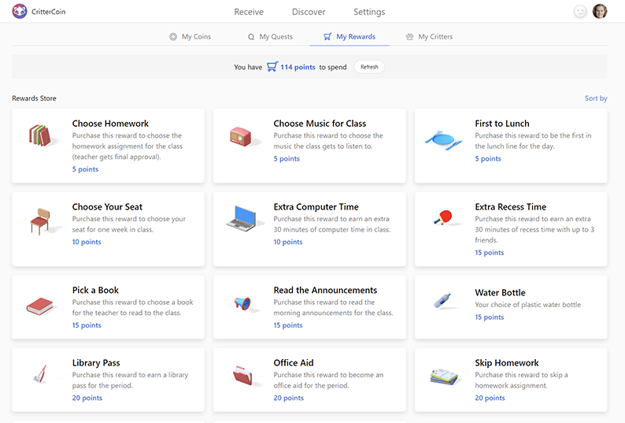Select the Extra Computer Time title

(x=316, y=207)
